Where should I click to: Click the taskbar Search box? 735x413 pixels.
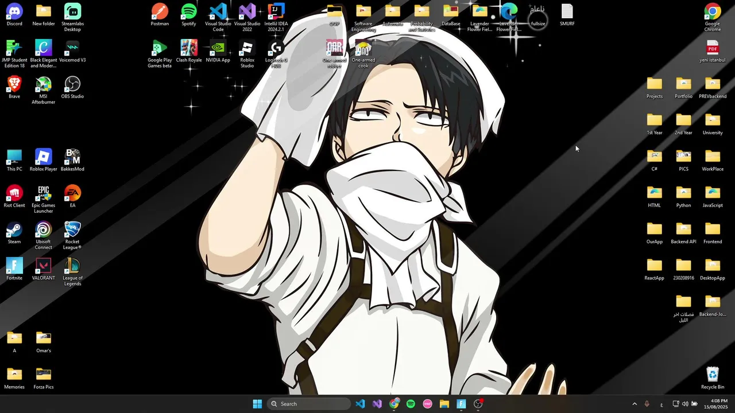coord(308,404)
